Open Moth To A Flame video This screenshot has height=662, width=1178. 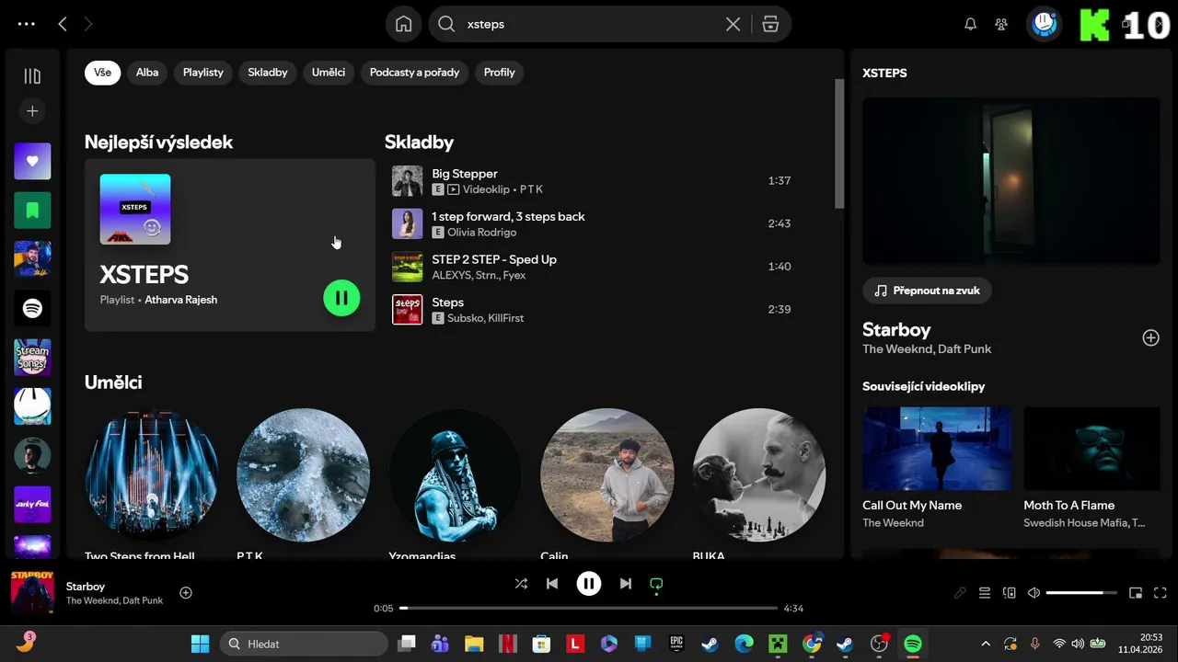[x=1091, y=449]
